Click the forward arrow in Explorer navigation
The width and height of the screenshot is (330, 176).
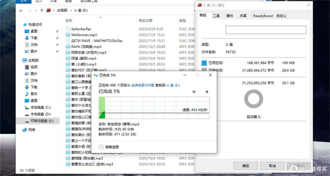click(29, 10)
